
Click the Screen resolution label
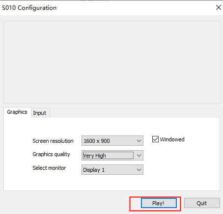click(x=53, y=141)
